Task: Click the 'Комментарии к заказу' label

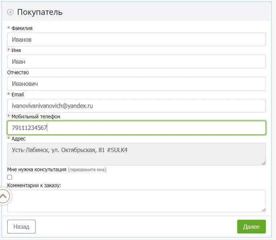Action: (34, 185)
